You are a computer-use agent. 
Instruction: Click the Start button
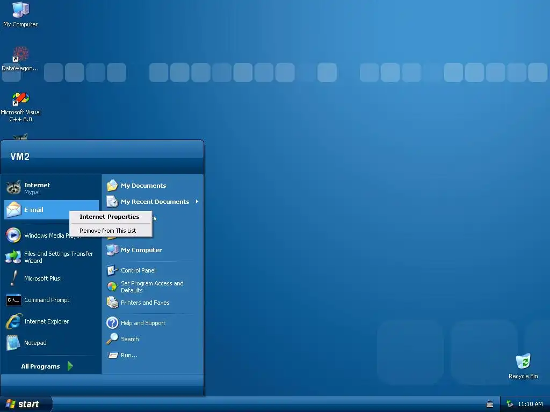click(x=26, y=404)
